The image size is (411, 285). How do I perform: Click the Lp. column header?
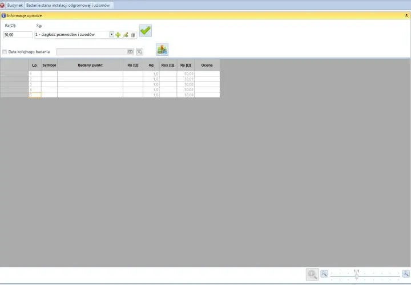pyautogui.click(x=35, y=65)
